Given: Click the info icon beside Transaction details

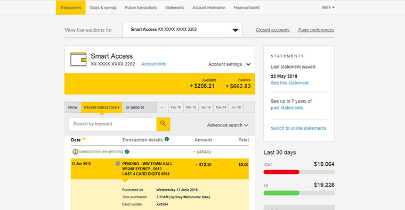Looking at the screenshot, I should tap(167, 139).
